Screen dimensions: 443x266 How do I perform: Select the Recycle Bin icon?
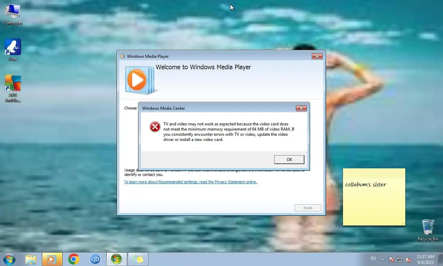pyautogui.click(x=428, y=230)
